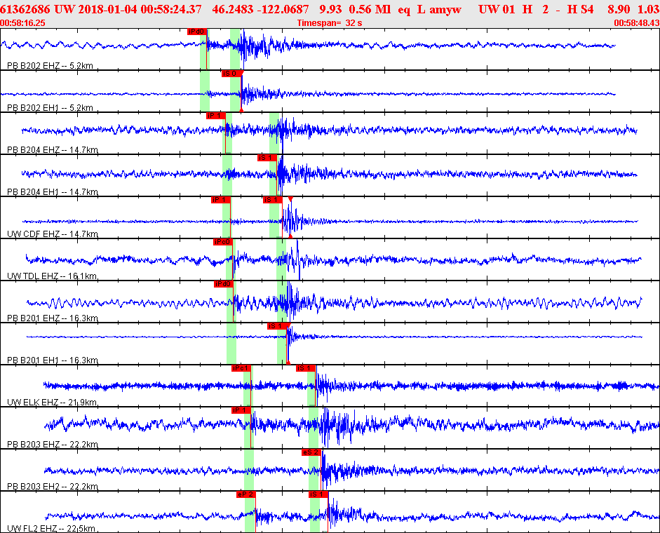The image size is (660, 533).
Task: Click the 'UW TDL EHZ -- 16.1km' label
Action: click(x=52, y=276)
